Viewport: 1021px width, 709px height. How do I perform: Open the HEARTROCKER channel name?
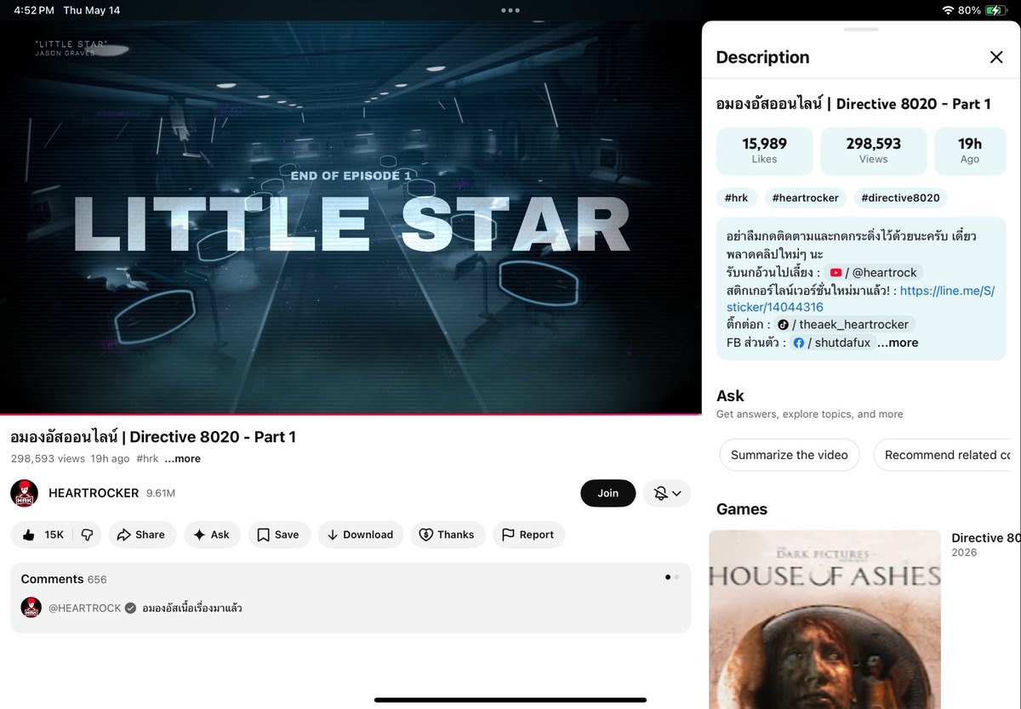[94, 493]
